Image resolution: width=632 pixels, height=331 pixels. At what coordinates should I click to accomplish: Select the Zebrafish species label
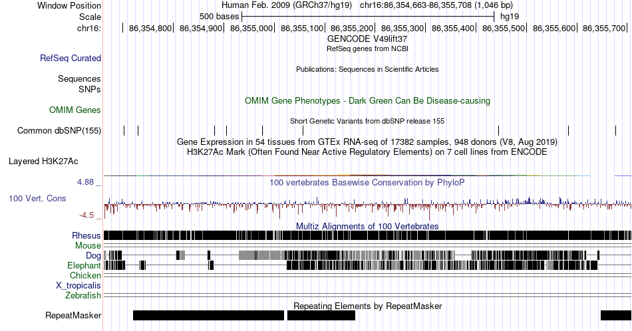83,296
